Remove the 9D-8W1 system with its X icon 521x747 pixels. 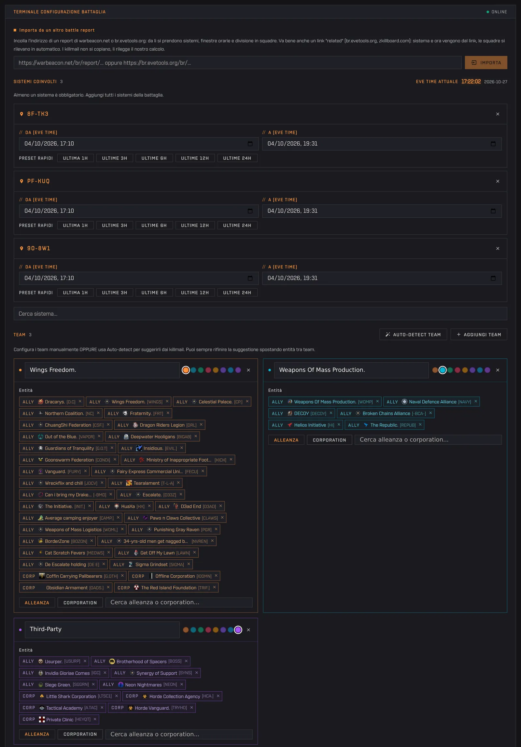498,249
